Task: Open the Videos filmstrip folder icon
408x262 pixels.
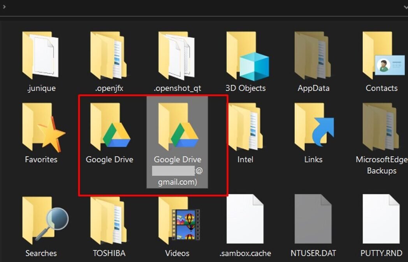Action: point(179,220)
